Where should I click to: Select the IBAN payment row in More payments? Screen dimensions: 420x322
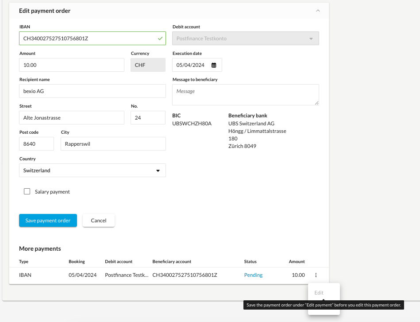tap(169, 275)
